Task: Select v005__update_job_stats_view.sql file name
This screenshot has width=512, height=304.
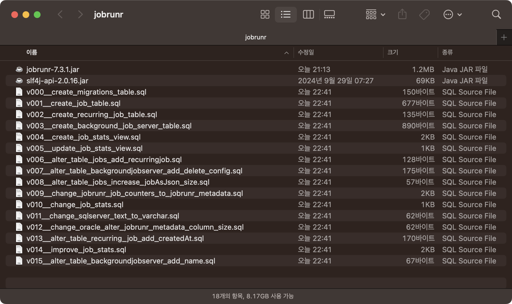Action: (84, 148)
